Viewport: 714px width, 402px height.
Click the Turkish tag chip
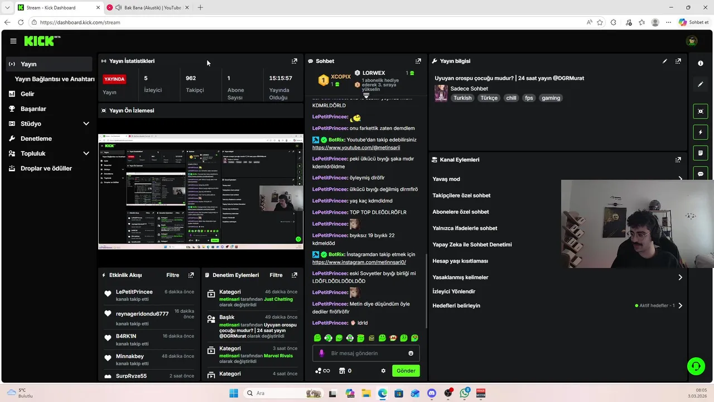tap(462, 98)
